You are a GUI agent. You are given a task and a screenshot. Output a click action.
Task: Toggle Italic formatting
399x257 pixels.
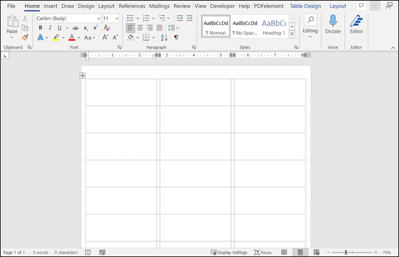pyautogui.click(x=50, y=28)
